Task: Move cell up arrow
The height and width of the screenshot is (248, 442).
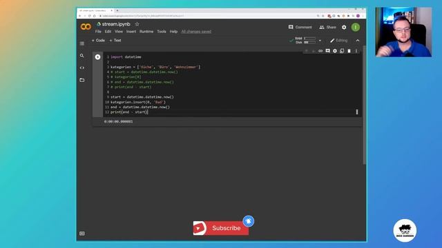Action: click(x=306, y=51)
